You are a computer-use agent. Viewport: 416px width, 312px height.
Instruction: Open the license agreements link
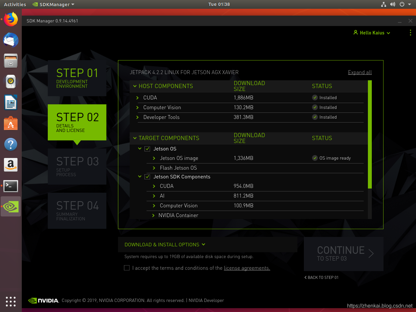247,268
